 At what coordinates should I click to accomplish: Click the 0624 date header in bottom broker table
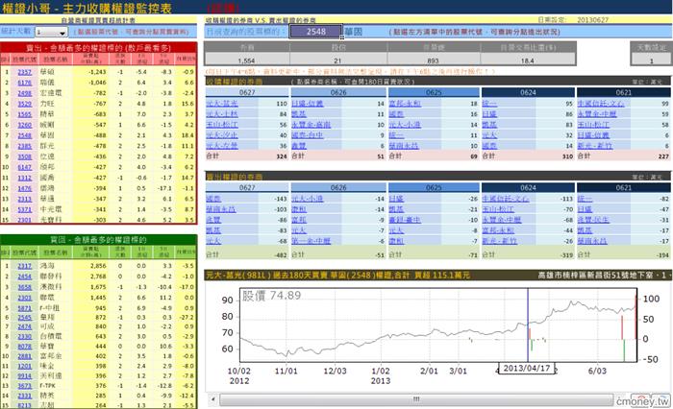click(x=528, y=187)
